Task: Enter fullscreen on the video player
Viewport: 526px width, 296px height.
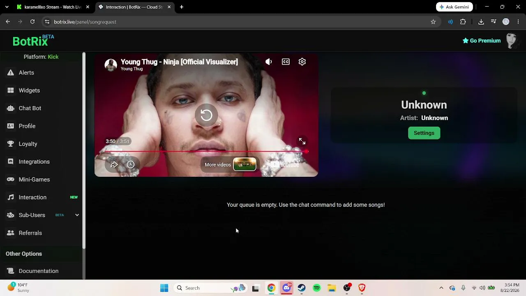Action: coord(302,141)
